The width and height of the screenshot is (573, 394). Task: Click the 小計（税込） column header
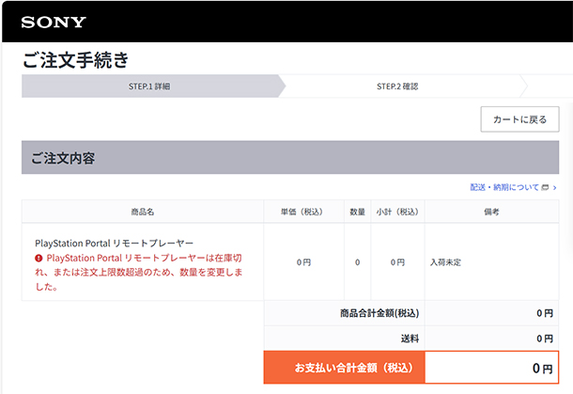(397, 212)
